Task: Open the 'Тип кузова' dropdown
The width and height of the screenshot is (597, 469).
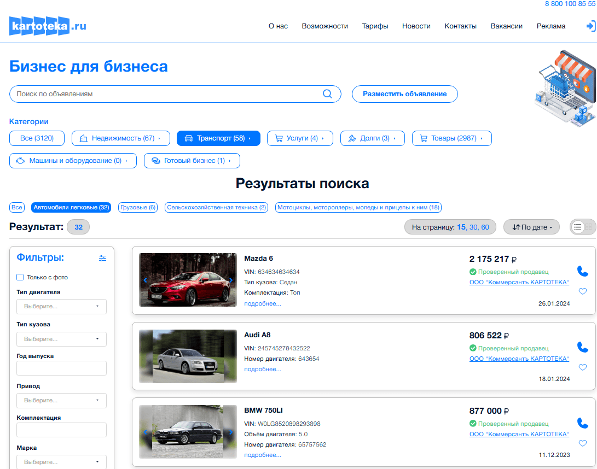Action: 61,339
